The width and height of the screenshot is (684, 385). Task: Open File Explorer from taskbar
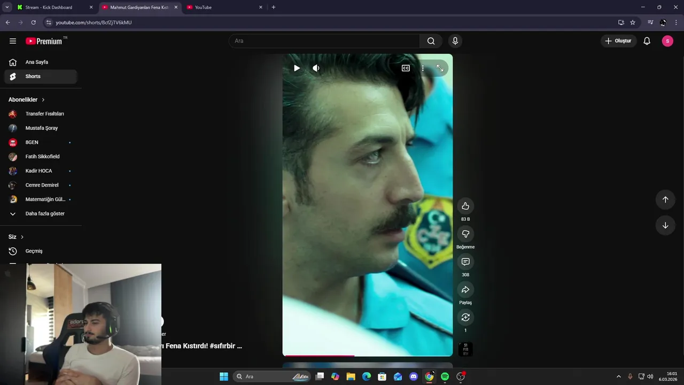pyautogui.click(x=351, y=376)
